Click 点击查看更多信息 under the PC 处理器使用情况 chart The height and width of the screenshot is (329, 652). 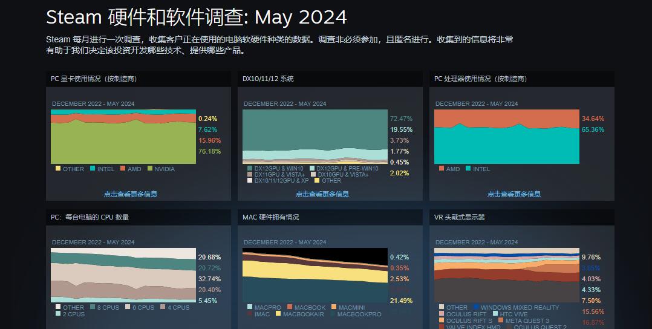tap(513, 194)
